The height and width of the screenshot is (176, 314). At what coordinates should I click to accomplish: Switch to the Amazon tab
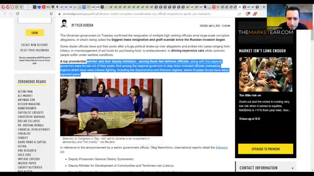57,7
